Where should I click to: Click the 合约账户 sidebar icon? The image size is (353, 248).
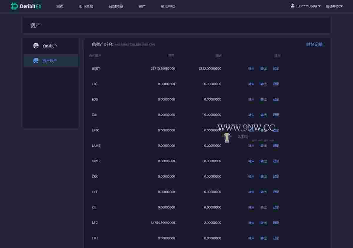pos(36,46)
